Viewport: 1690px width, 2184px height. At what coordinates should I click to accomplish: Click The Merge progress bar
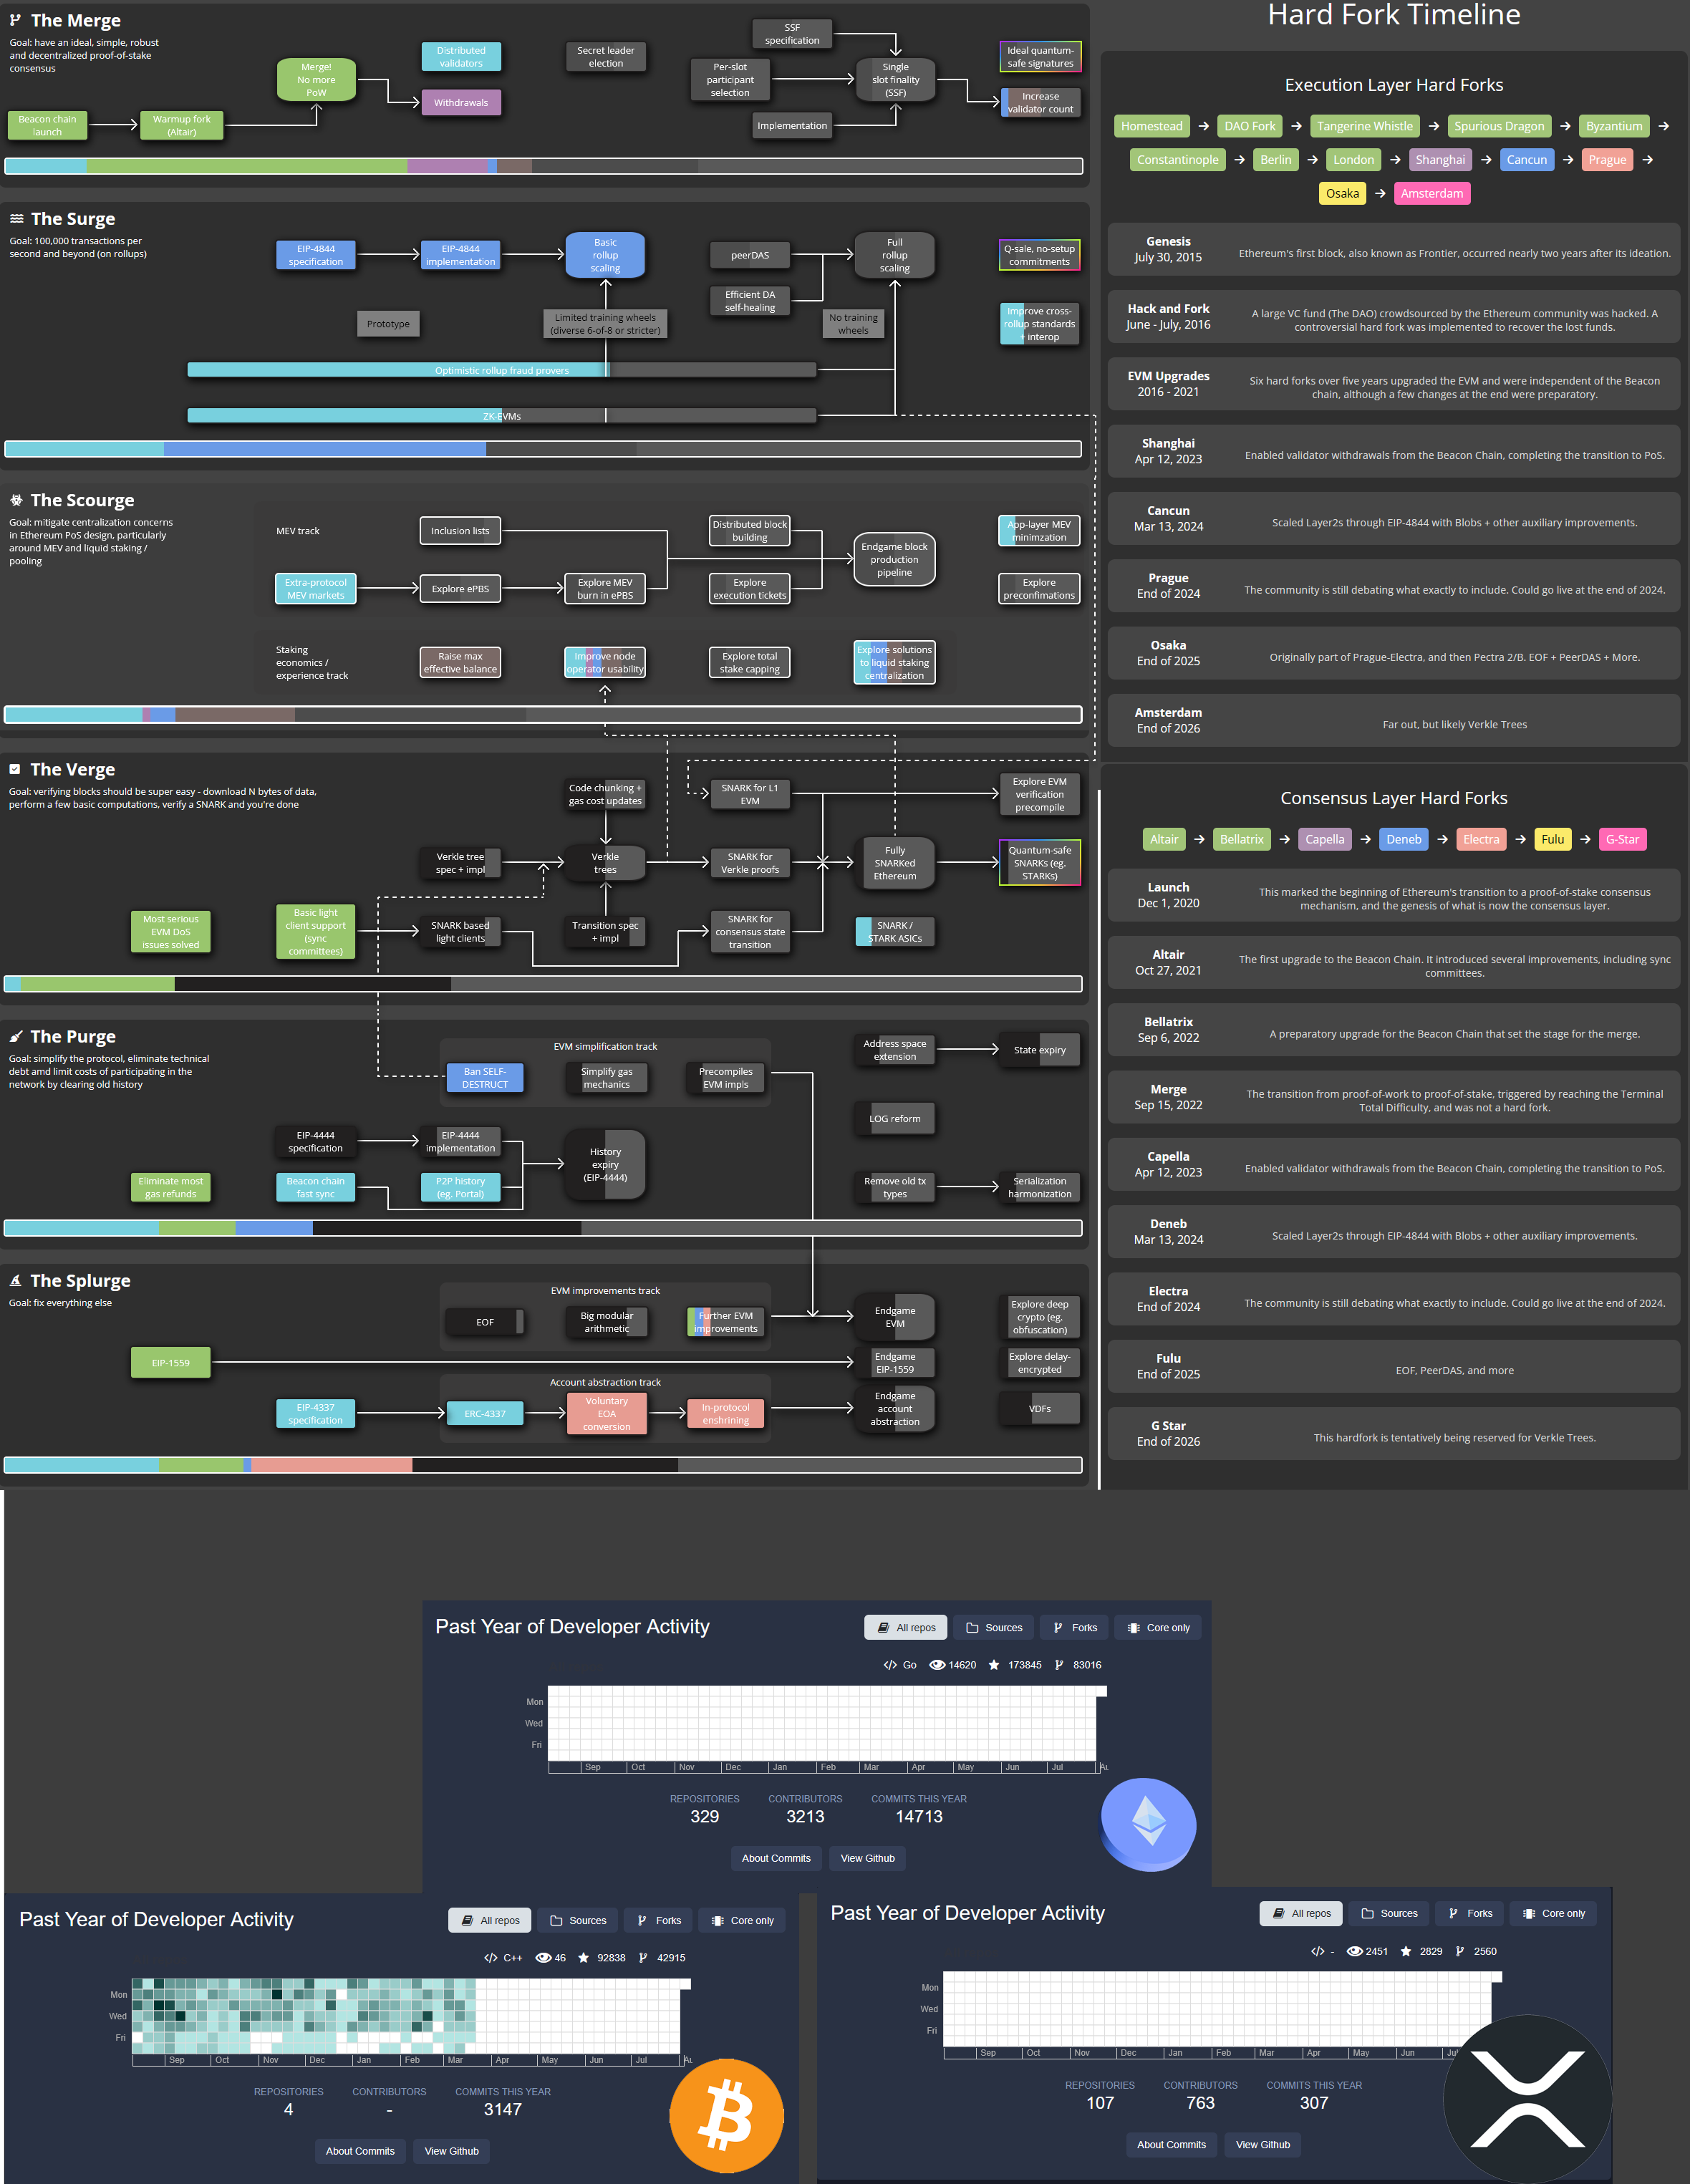tap(543, 166)
